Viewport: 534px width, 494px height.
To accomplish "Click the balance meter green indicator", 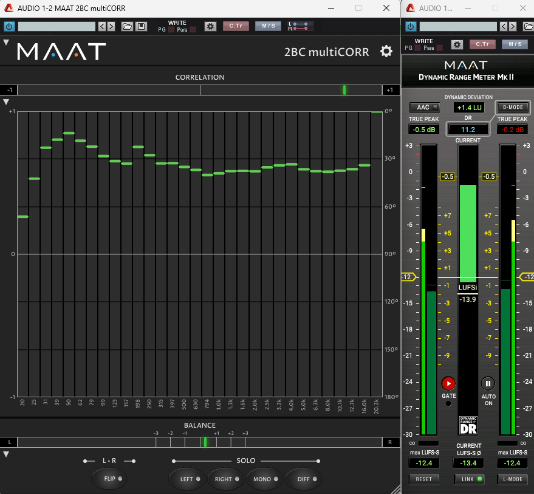I will pos(205,442).
